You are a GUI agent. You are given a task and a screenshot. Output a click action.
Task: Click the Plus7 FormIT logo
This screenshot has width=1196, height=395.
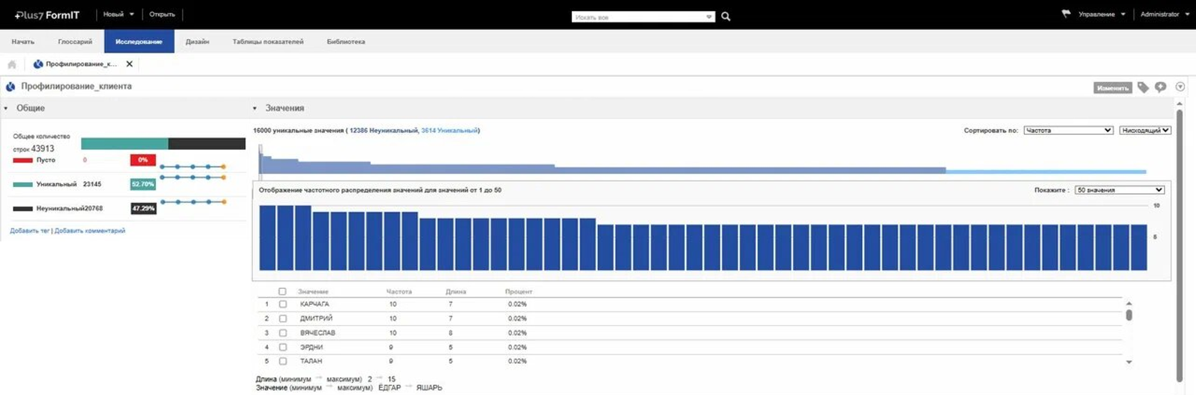tap(47, 15)
